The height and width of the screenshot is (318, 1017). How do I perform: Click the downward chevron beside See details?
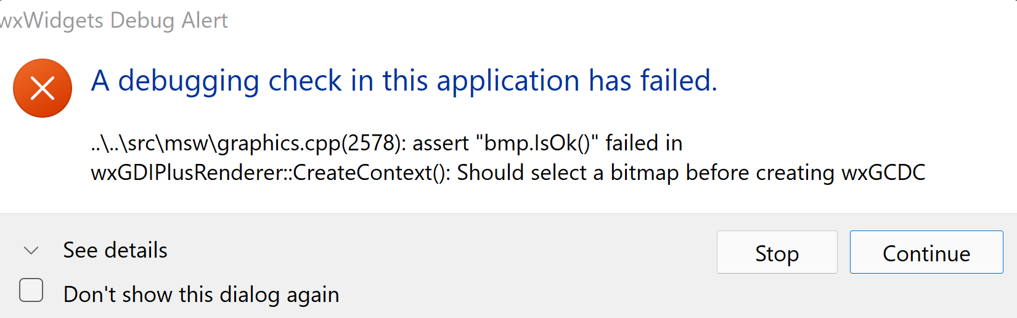[31, 251]
